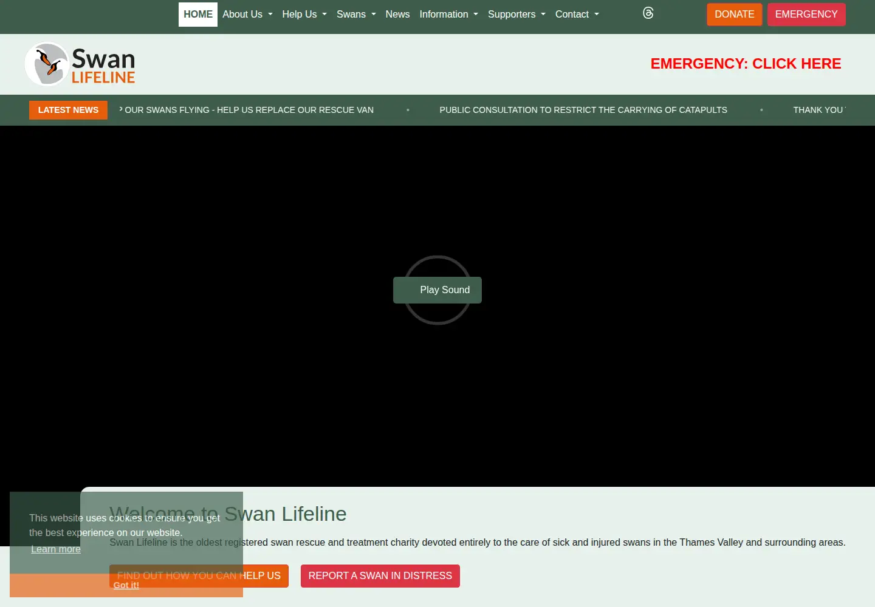Open the Threads social media icon
Viewport: 875px width, 607px height.
click(648, 13)
